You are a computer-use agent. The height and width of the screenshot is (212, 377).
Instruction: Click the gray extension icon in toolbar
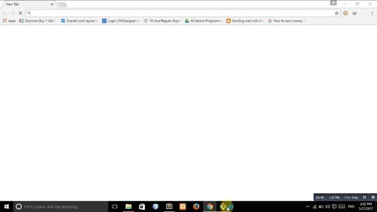coord(355,13)
